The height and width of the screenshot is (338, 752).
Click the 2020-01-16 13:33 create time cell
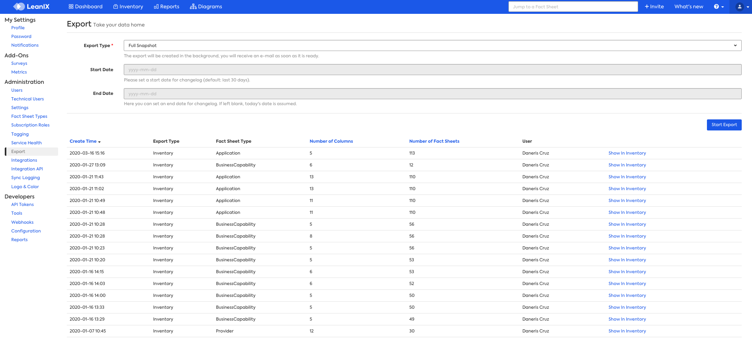87,307
